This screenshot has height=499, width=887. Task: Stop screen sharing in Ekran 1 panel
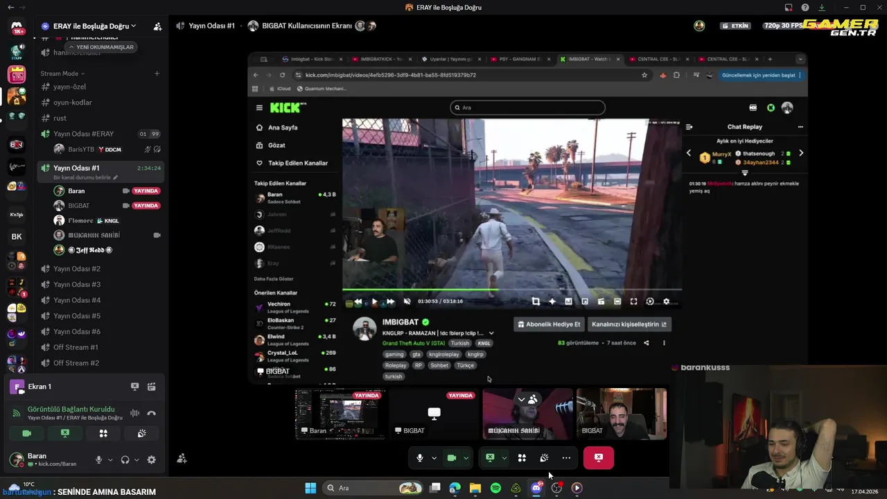click(x=134, y=387)
